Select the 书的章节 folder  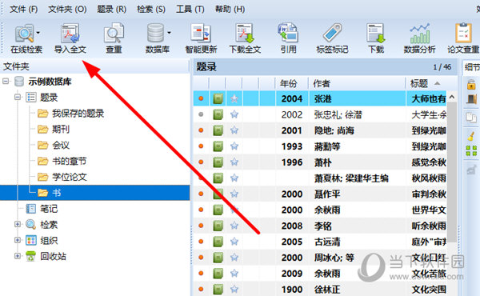(69, 162)
